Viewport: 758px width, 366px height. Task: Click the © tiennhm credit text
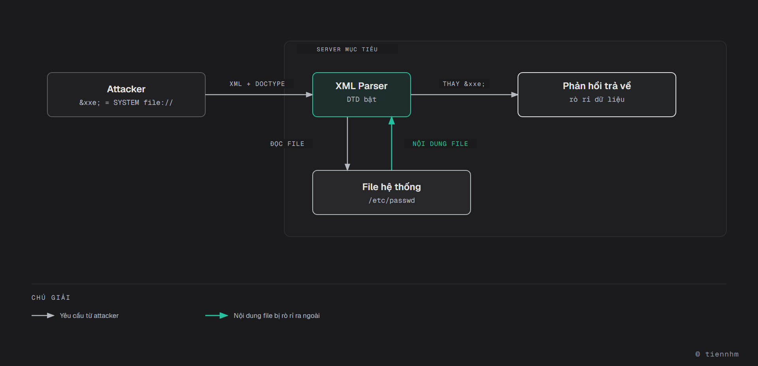click(717, 354)
